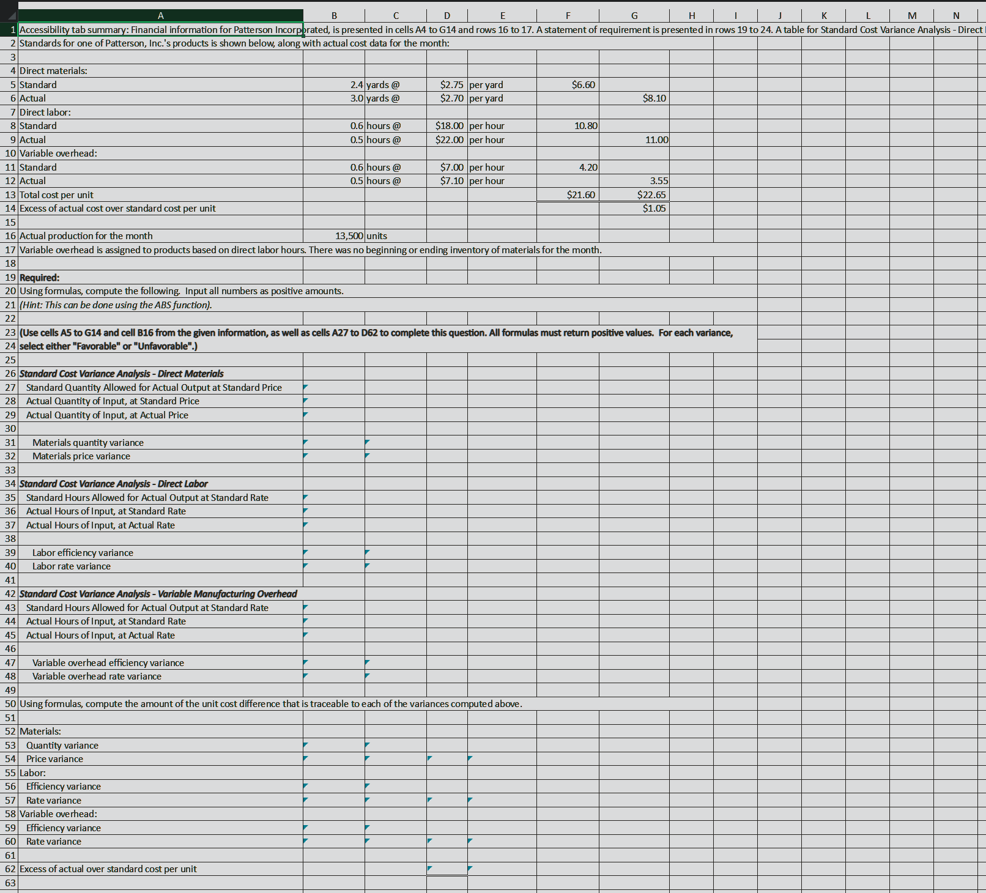Open the Favorable/Unfavorable dropdown beside Materials price variance
This screenshot has width=986, height=893.
point(395,456)
